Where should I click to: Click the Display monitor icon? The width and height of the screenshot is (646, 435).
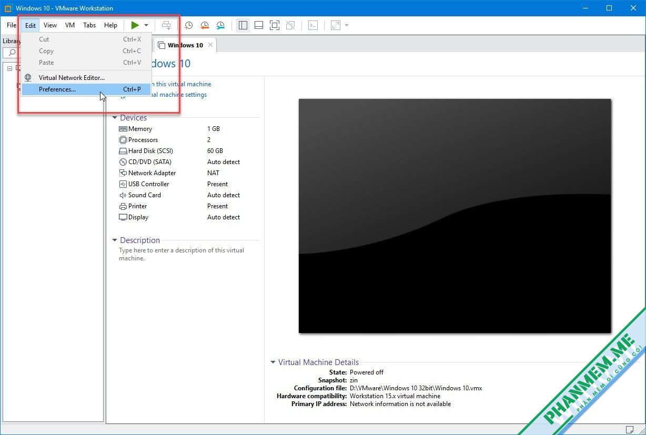(x=123, y=217)
